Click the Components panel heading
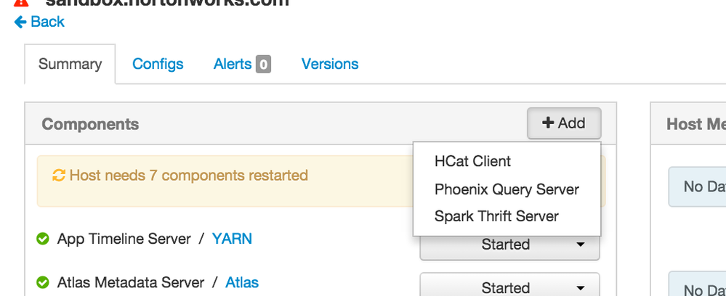The height and width of the screenshot is (296, 726). (x=90, y=124)
